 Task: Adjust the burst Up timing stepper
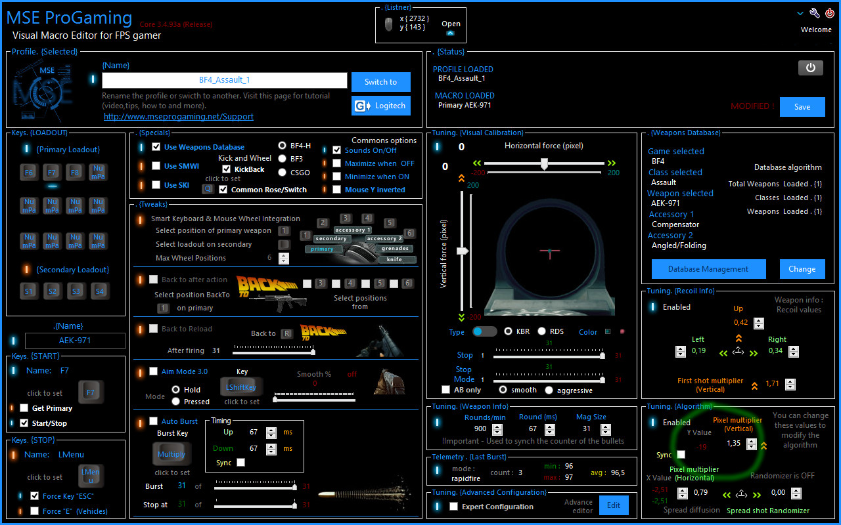271,432
